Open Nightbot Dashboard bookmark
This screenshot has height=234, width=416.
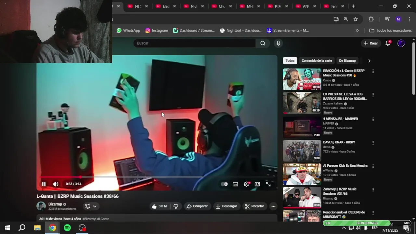[x=240, y=30]
